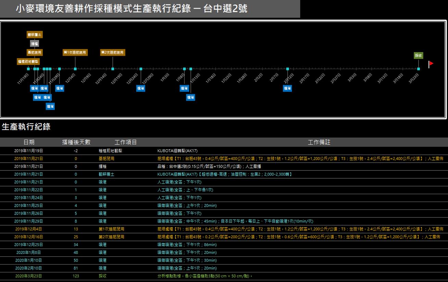Click the gray 播種 timeline label
This screenshot has width=448, height=282.
(x=35, y=43)
